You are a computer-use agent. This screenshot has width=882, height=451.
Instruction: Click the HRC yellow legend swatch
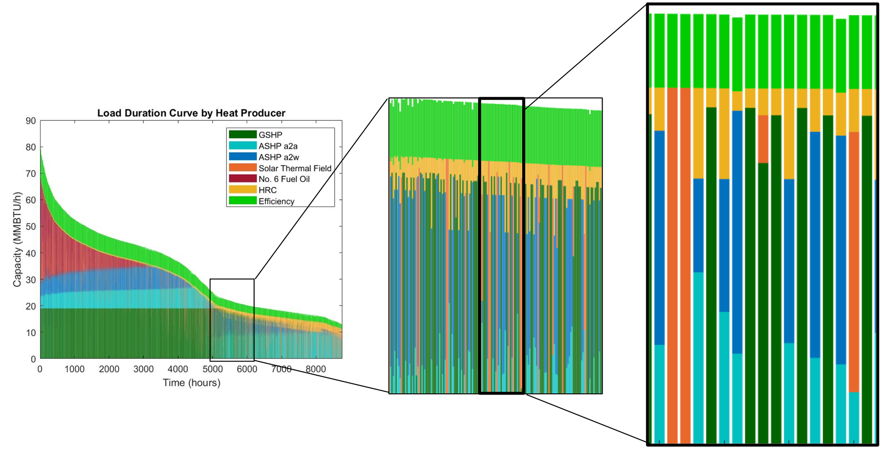point(243,190)
